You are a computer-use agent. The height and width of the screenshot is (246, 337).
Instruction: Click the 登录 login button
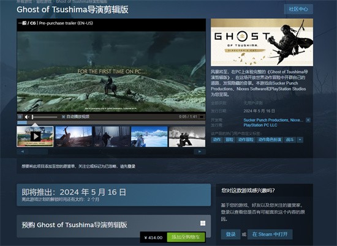[230, 234]
